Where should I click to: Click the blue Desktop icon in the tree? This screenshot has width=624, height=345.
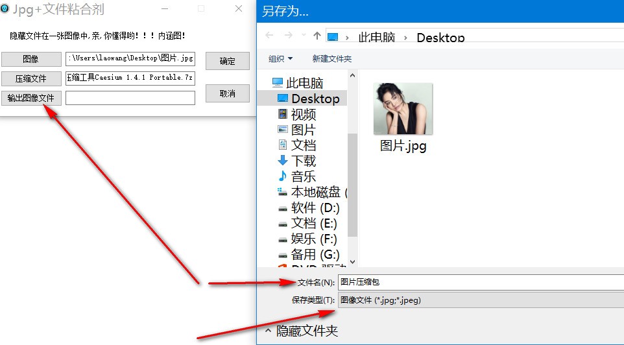[x=283, y=98]
